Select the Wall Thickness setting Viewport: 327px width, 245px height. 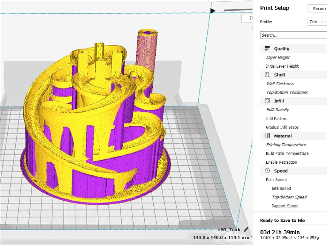click(280, 84)
